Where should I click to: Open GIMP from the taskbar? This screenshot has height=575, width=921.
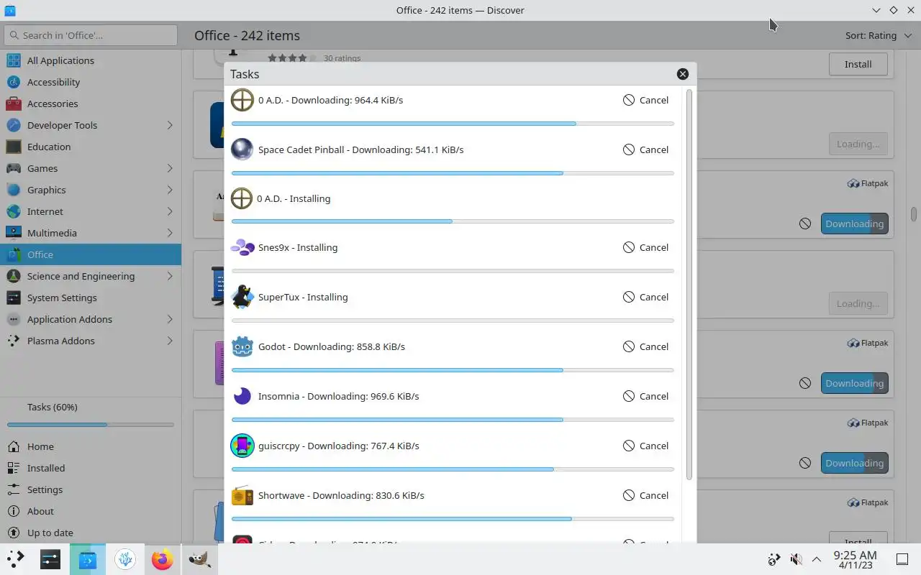point(199,559)
